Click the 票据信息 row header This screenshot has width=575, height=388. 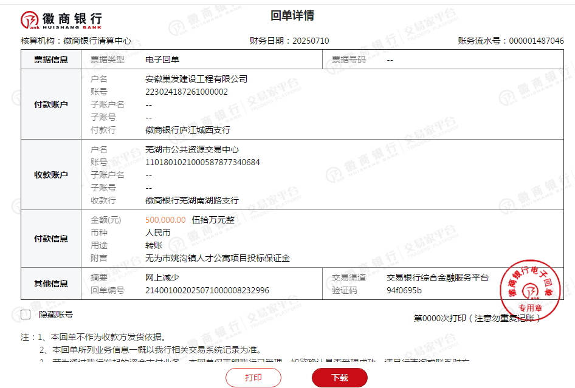[x=51, y=60]
